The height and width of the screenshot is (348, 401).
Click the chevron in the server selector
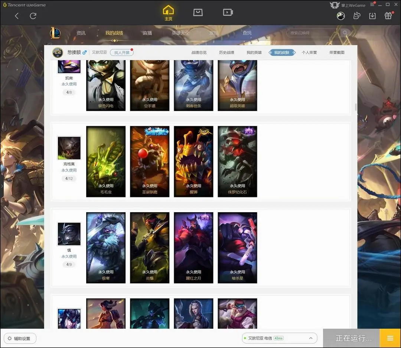311,338
